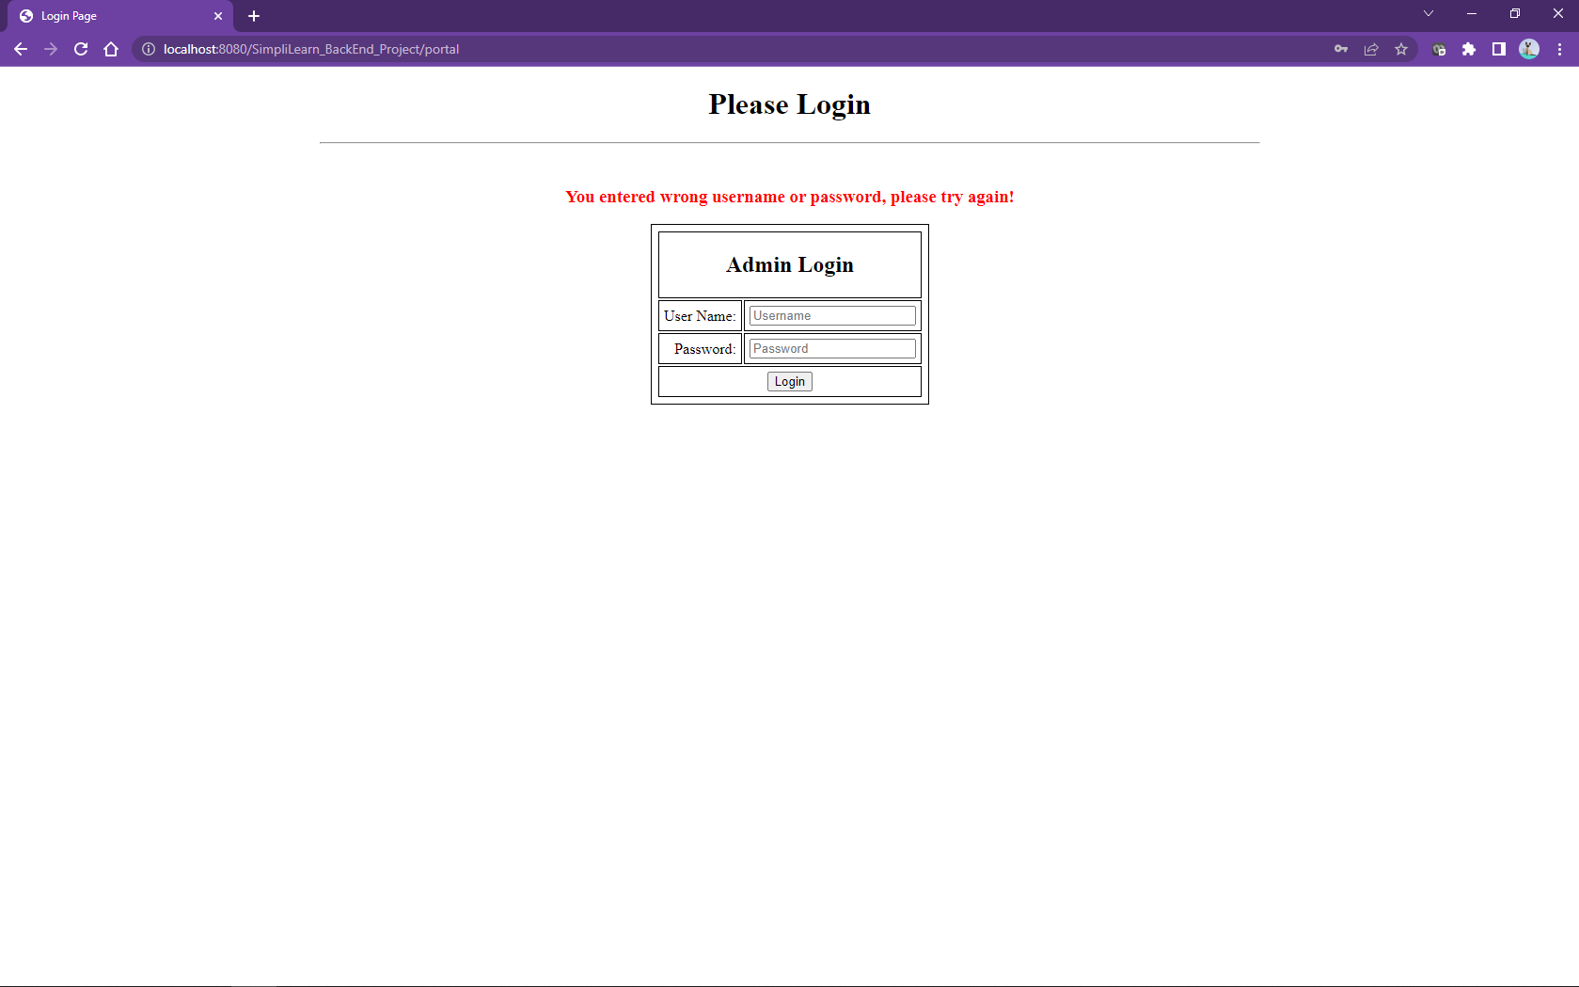Open the password manager key icon
Viewport: 1579px width, 987px height.
point(1341,49)
